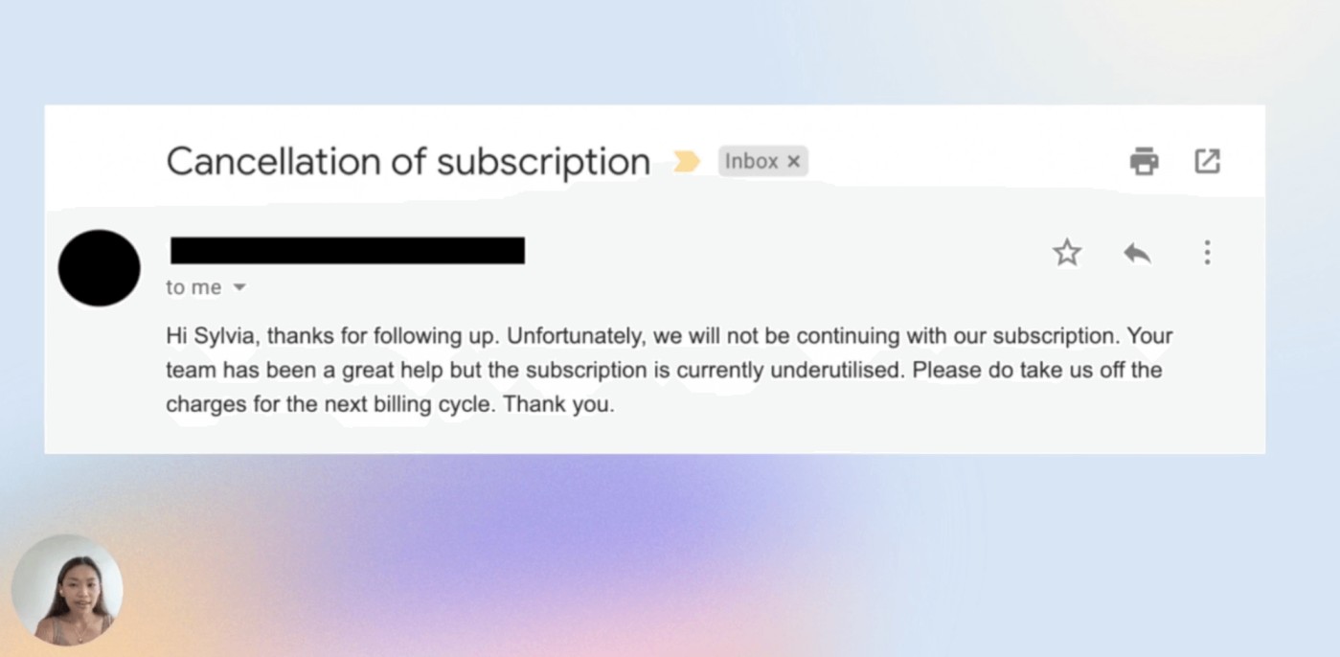Print the email using the printer icon
The image size is (1340, 657).
(x=1144, y=162)
